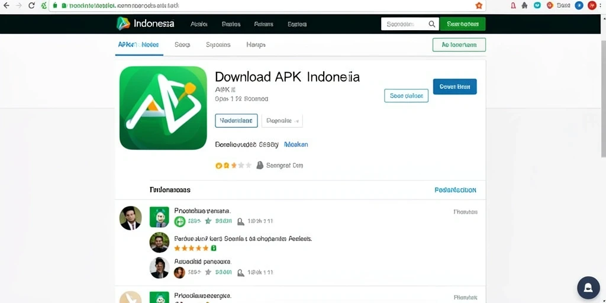The image size is (606, 303).
Task: Switch to the Sipocins tab
Action: (x=218, y=45)
